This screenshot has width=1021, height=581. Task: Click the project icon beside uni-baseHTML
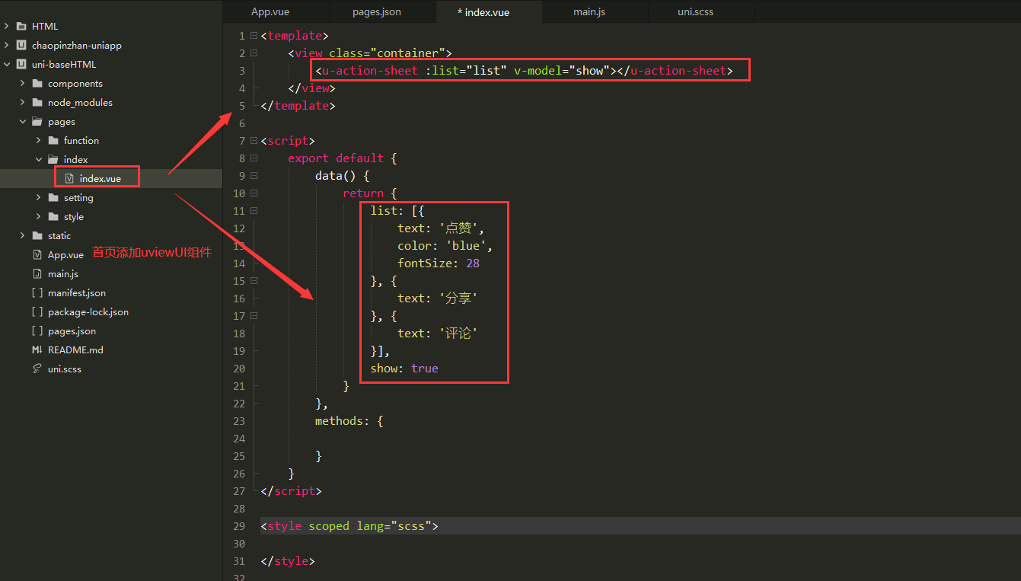tap(21, 64)
